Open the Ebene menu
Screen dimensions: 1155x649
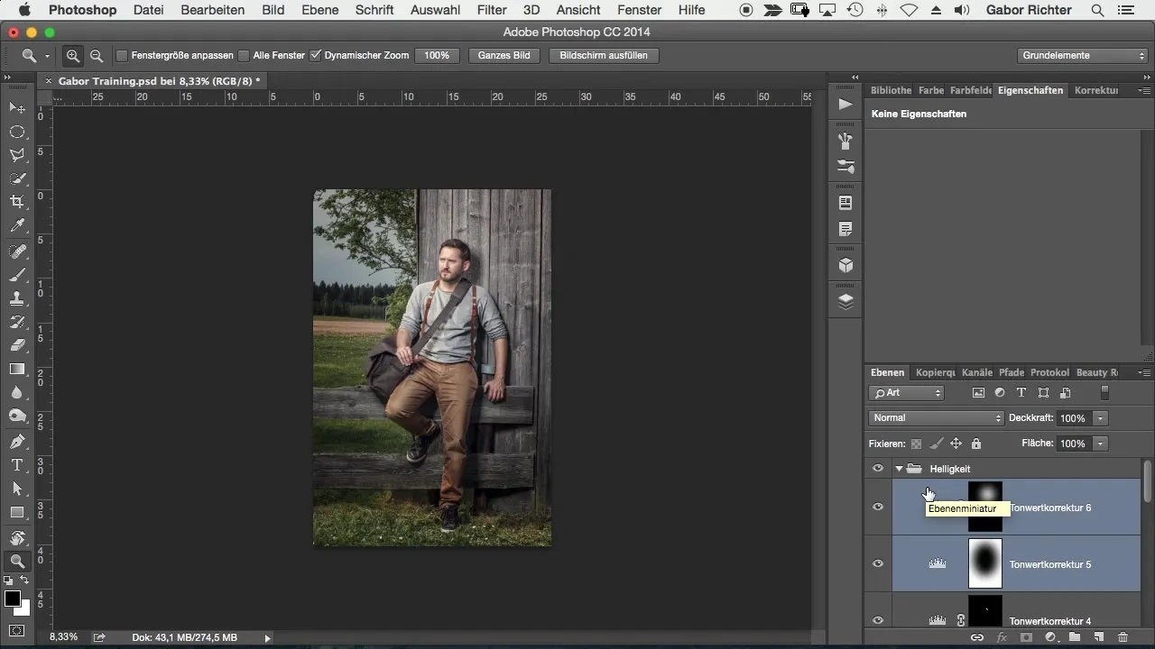point(320,10)
